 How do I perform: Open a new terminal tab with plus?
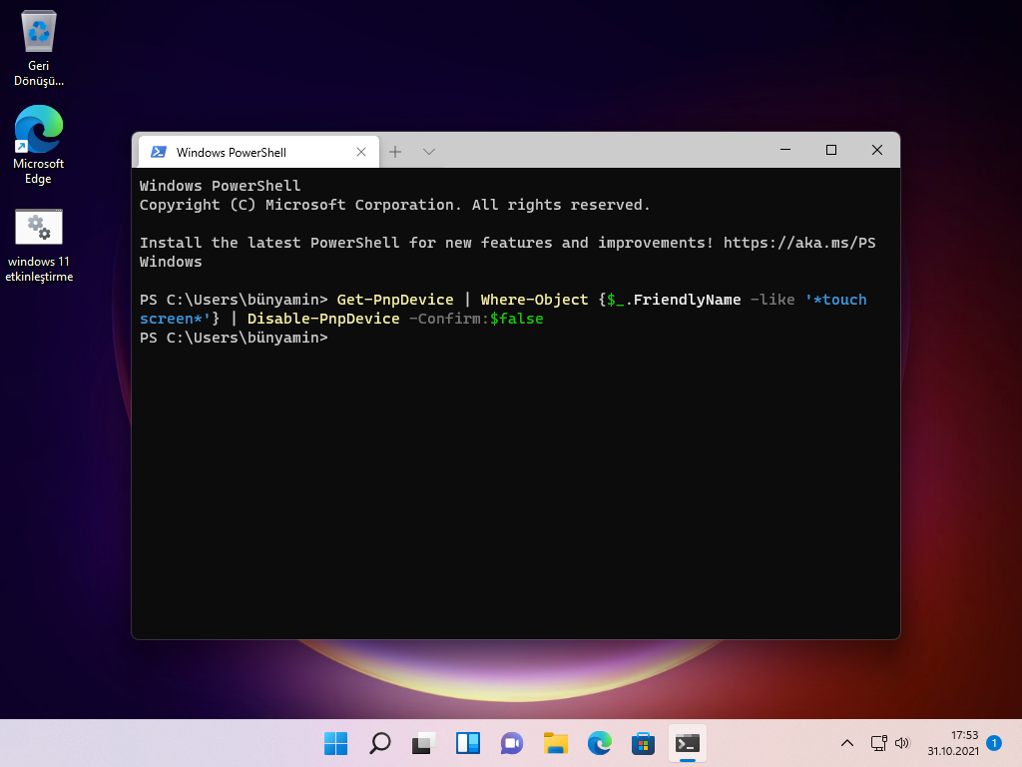pos(395,152)
